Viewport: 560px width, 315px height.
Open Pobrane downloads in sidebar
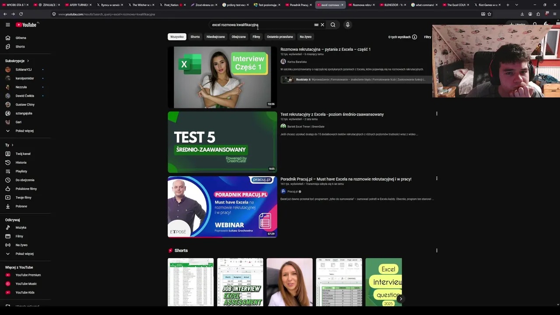click(25, 206)
